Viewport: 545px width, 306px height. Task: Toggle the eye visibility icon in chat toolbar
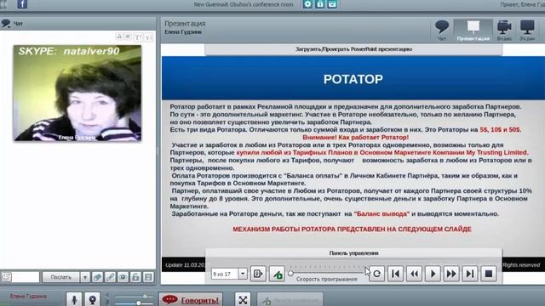point(123,277)
